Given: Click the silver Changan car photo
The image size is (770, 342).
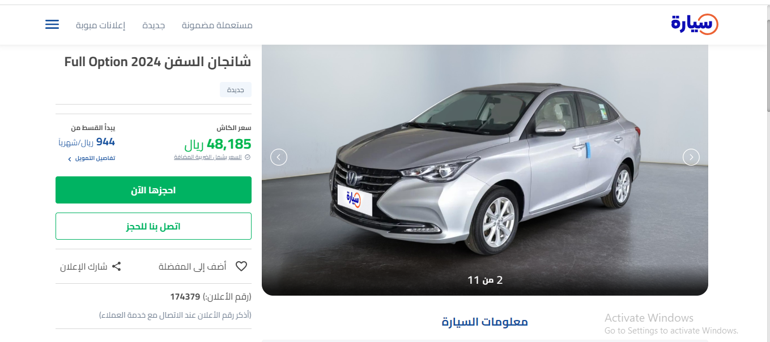Looking at the screenshot, I should [x=485, y=170].
